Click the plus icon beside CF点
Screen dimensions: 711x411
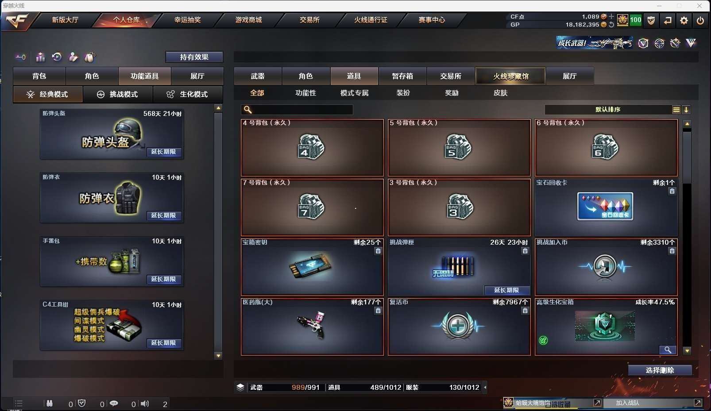click(x=611, y=16)
